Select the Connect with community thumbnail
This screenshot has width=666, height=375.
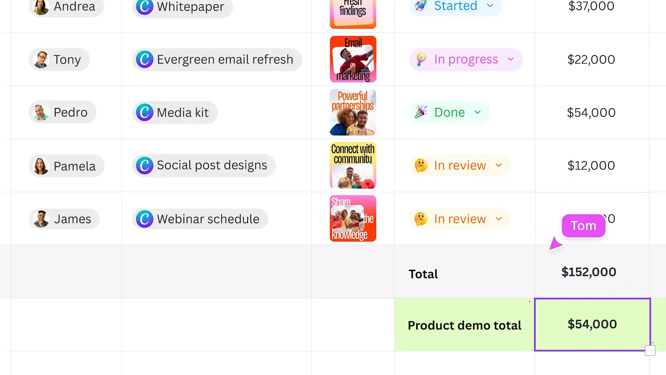[353, 165]
